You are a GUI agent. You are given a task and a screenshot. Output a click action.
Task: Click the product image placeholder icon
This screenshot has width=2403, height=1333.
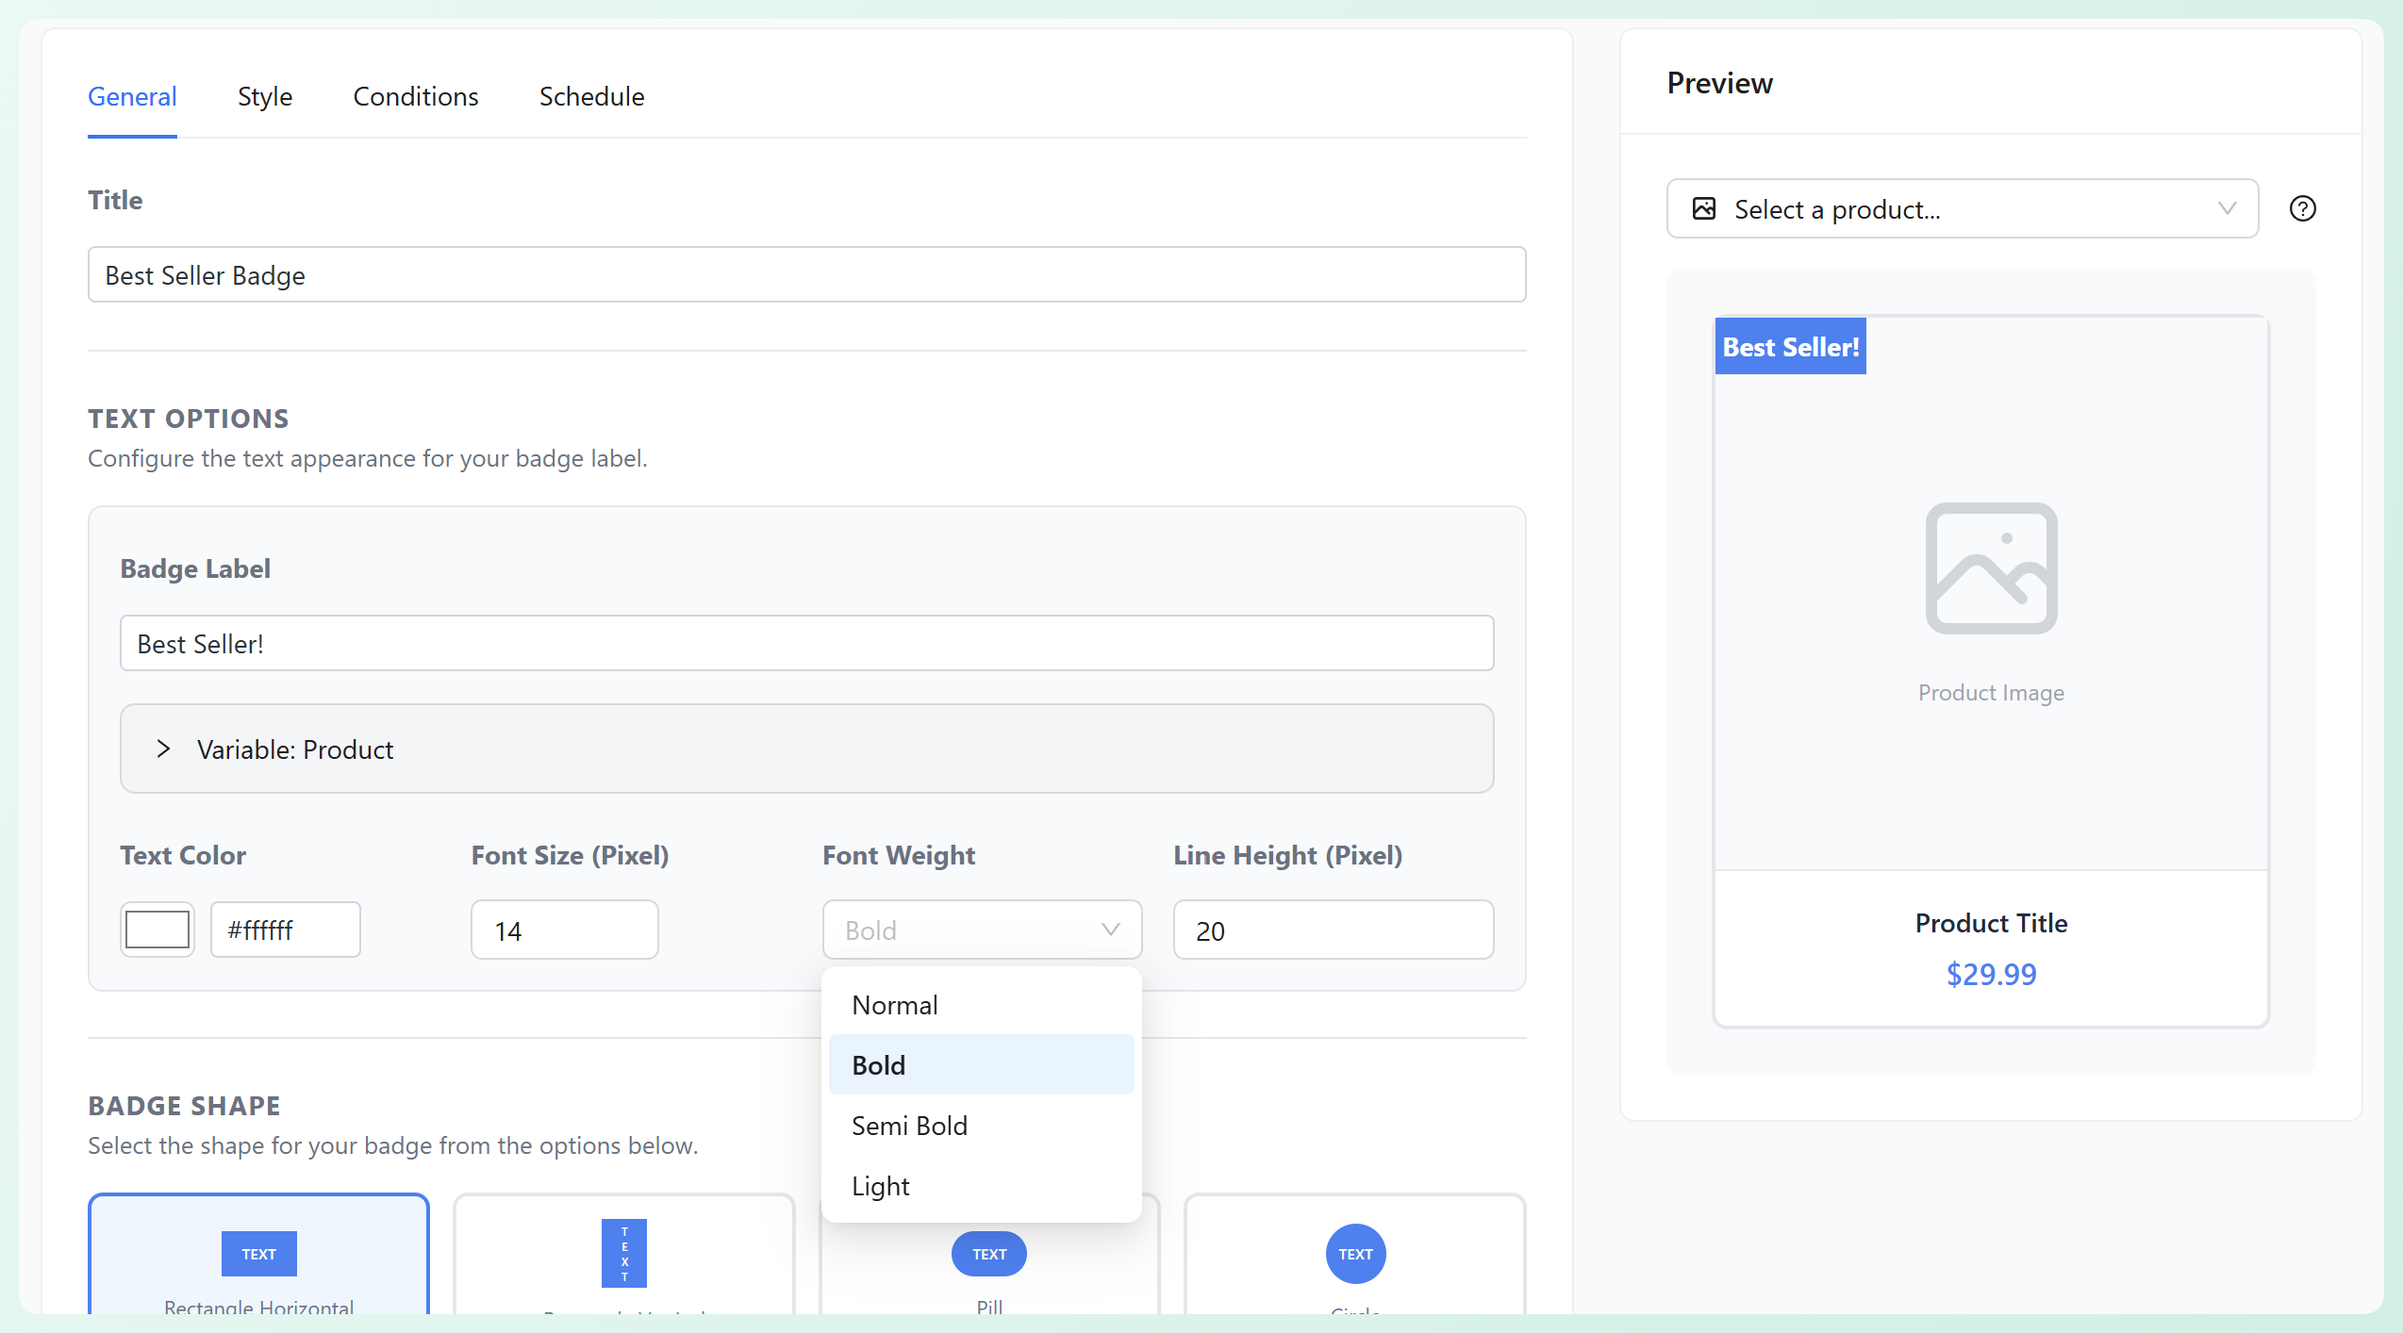pyautogui.click(x=1991, y=568)
